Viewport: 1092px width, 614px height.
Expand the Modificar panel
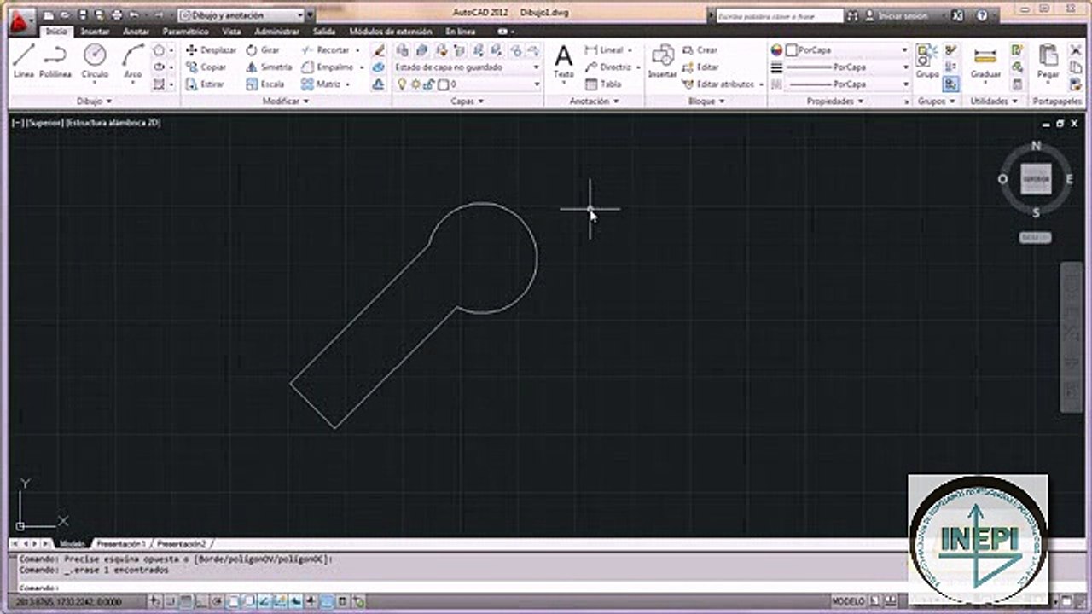pyautogui.click(x=286, y=101)
